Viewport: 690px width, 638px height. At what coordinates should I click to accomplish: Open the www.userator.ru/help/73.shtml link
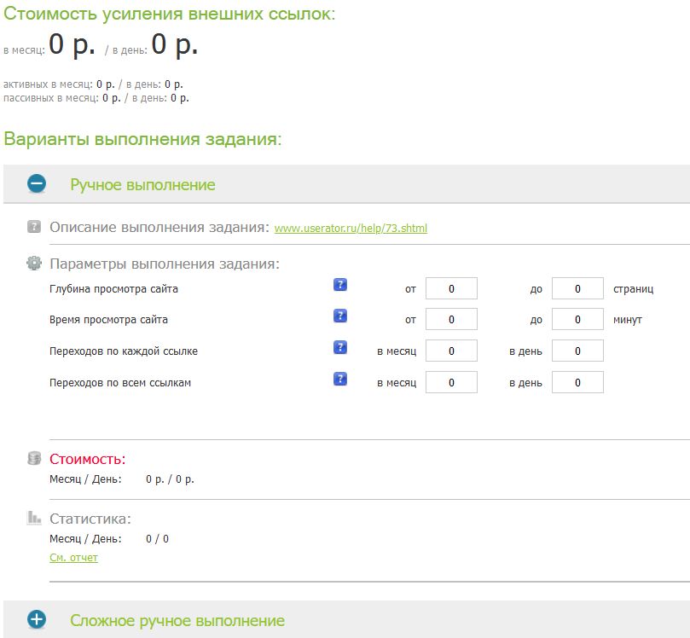[351, 229]
